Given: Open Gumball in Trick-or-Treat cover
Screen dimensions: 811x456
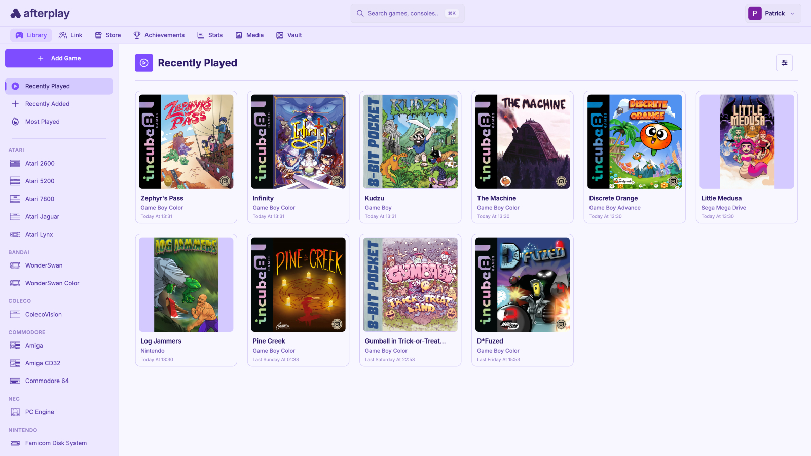Looking at the screenshot, I should coord(411,285).
